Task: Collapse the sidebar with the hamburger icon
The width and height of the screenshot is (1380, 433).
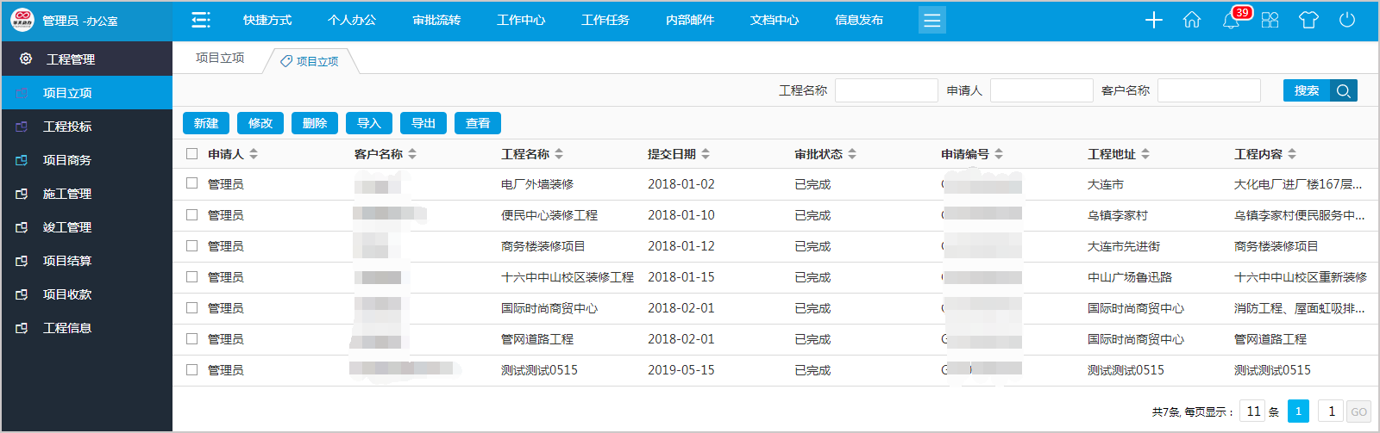Action: point(201,20)
